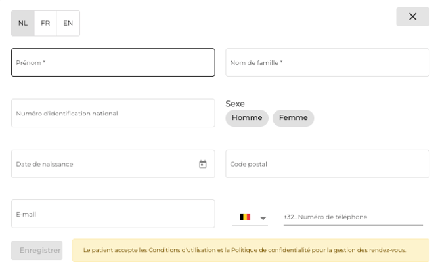Expand the phone country code dropdown arrow
Viewport: 440px width, 271px height.
[263, 218]
